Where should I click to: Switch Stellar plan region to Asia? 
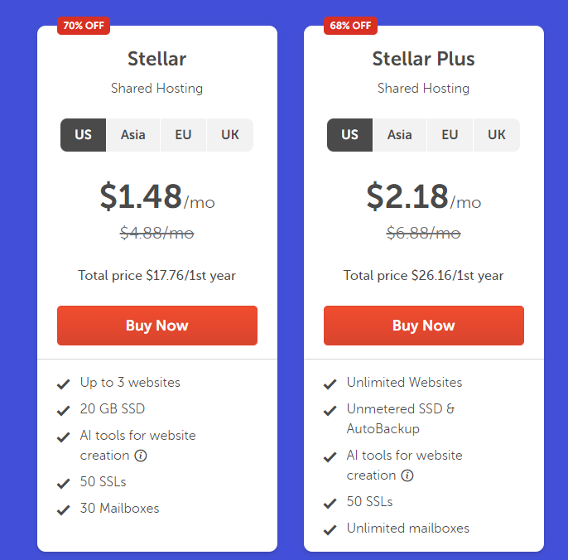tap(133, 135)
